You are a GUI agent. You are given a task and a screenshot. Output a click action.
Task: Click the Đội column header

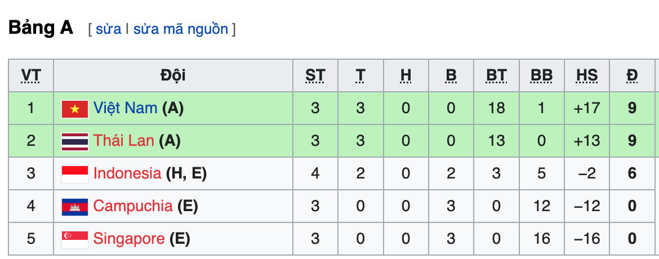(x=173, y=75)
